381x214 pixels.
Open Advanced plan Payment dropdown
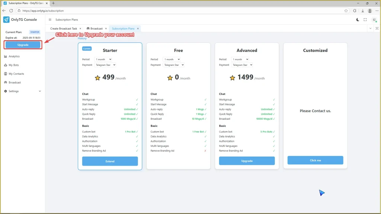(x=242, y=65)
